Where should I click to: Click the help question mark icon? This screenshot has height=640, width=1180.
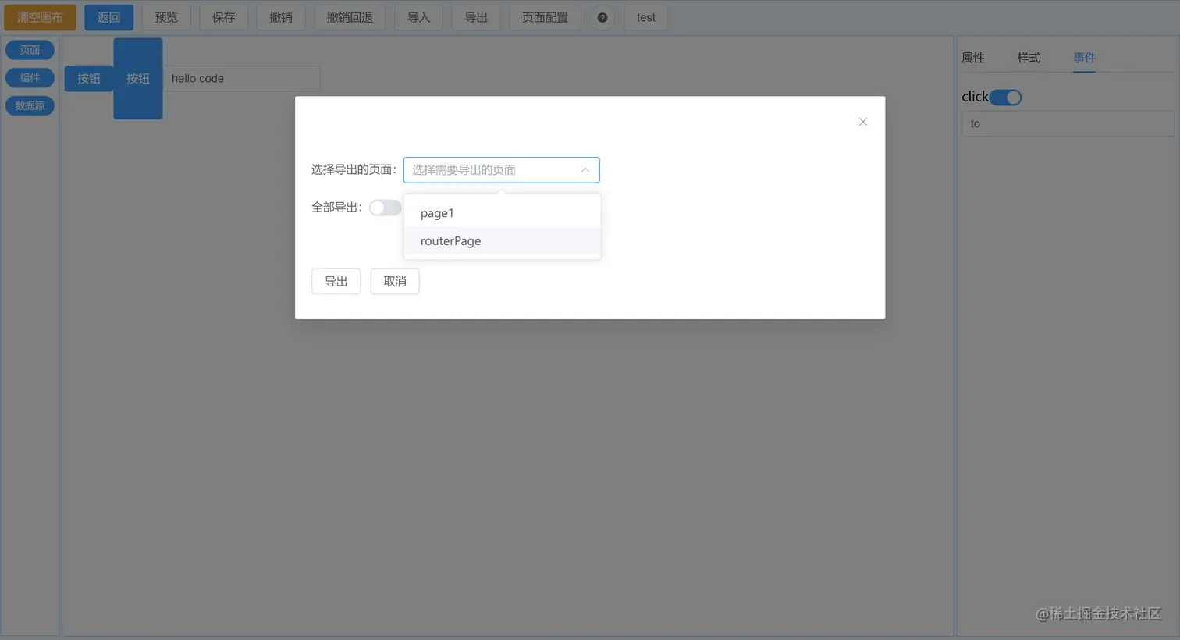(602, 17)
